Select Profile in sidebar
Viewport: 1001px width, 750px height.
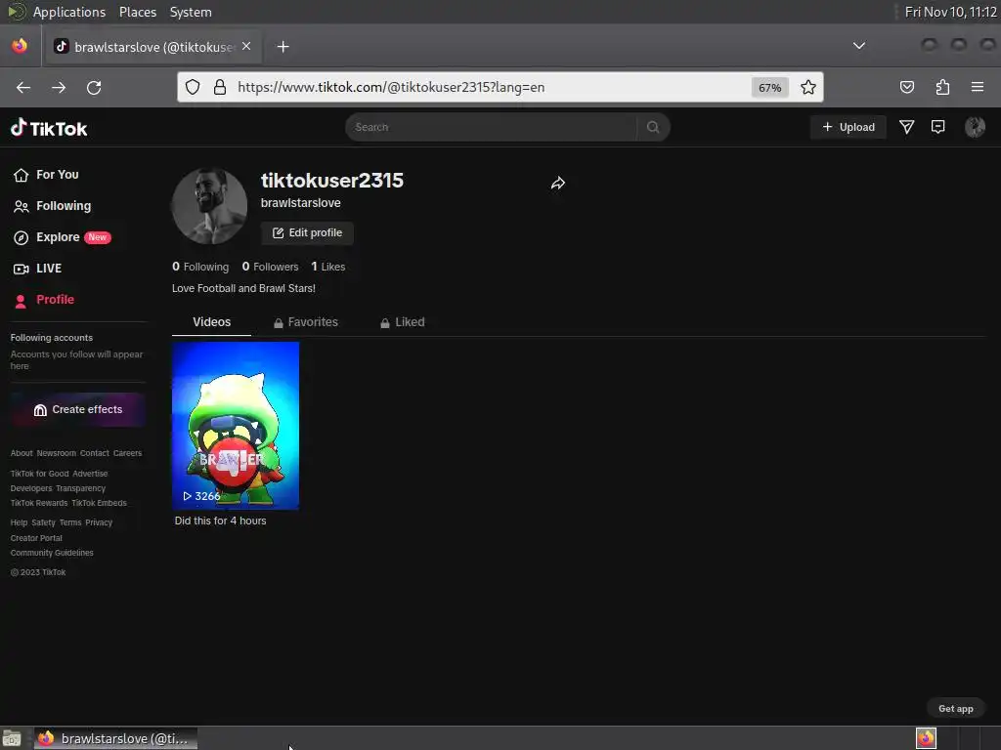pos(44,300)
